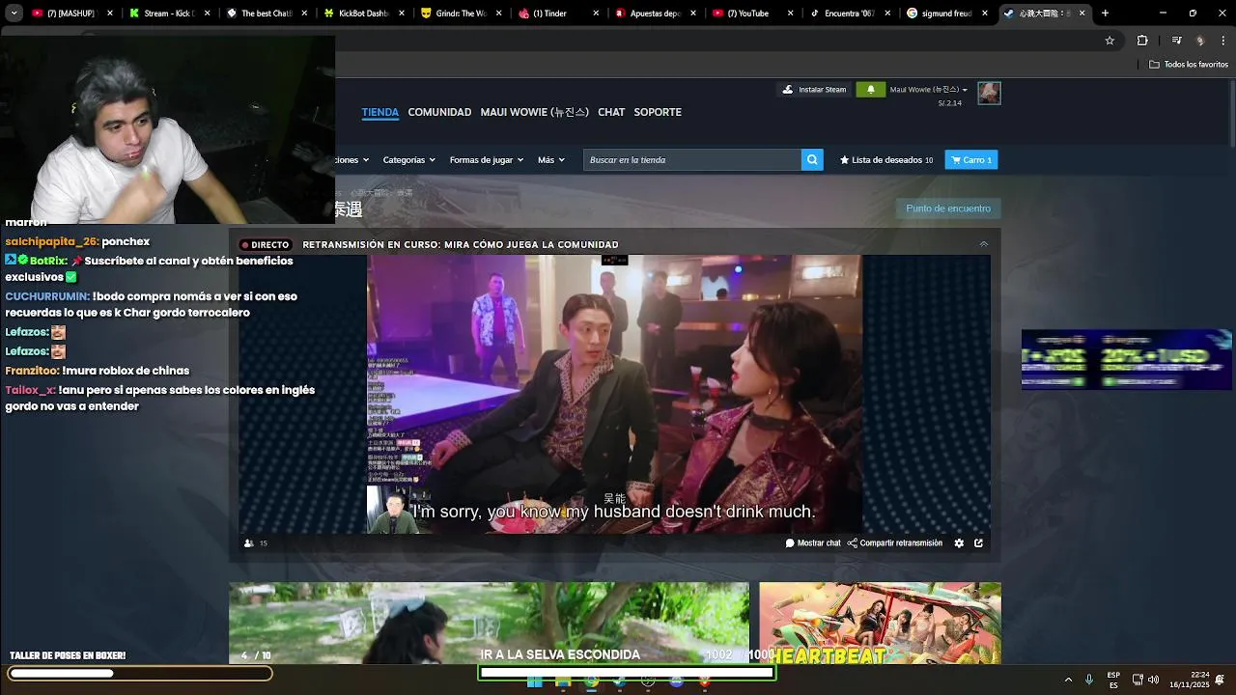Close the Tinder tab

pyautogui.click(x=596, y=14)
